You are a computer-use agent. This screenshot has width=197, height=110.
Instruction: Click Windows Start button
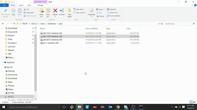[4, 107]
